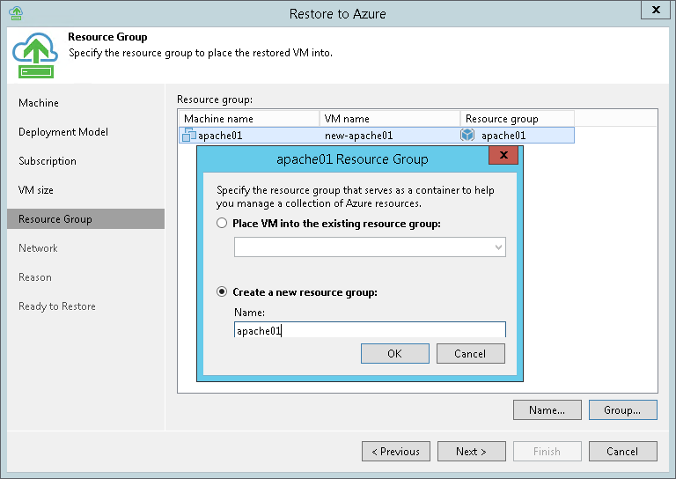Screen dimensions: 676x479
Task: Go back with the Previous button
Action: coord(395,452)
